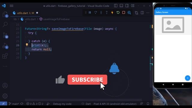Click the try keyword on line 23
The image size is (192, 108).
(x=31, y=33)
